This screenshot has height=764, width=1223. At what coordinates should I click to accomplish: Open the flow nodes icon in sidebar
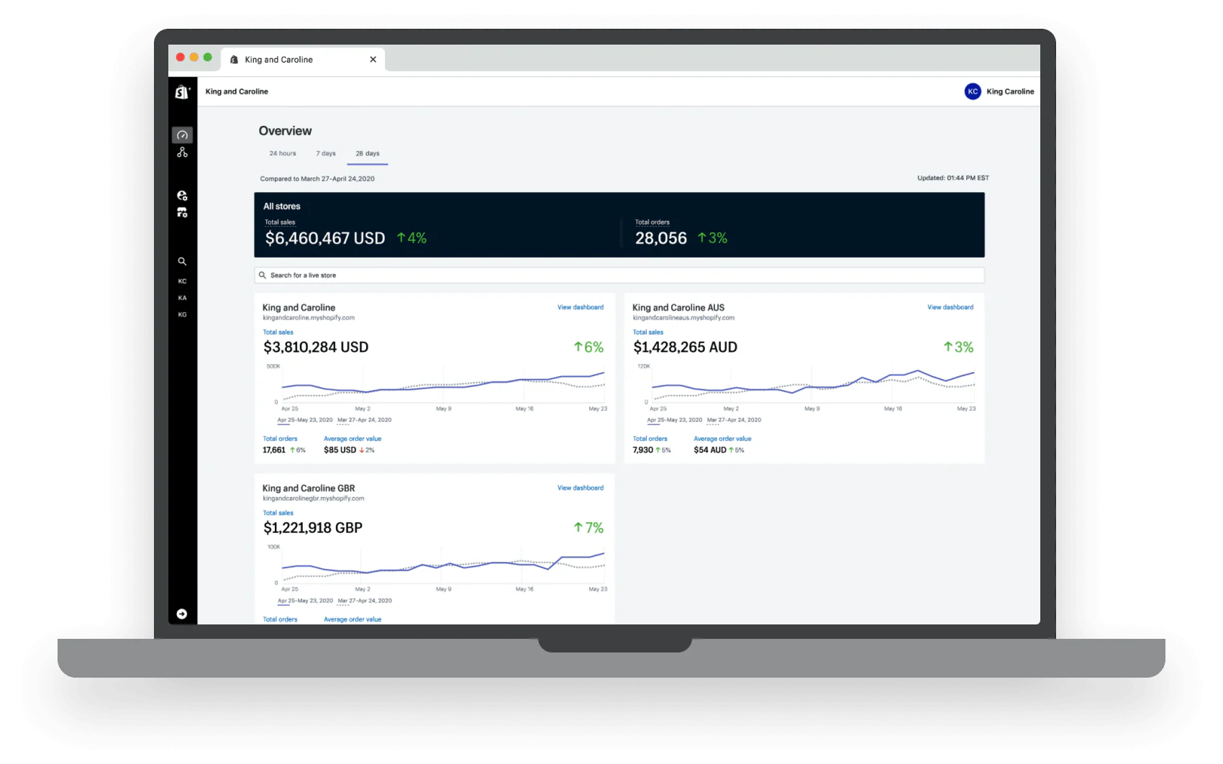182,153
